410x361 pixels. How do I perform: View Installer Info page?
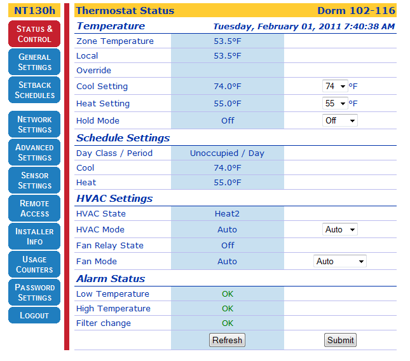pos(34,236)
